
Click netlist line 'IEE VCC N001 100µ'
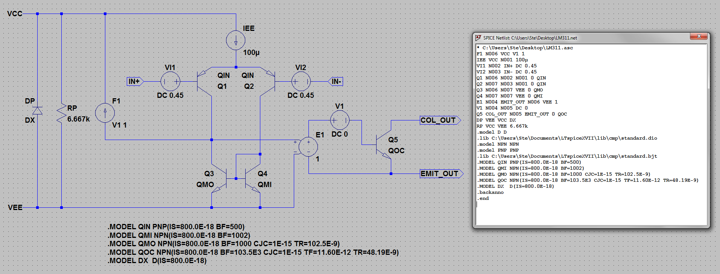click(502, 60)
